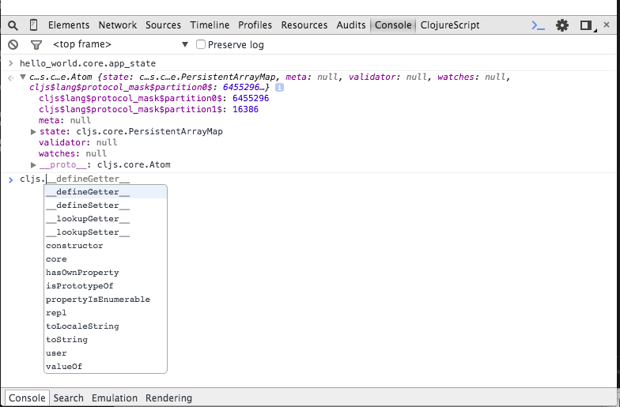Show the console drawer prompt icon
The width and height of the screenshot is (620, 407).
[x=538, y=25]
